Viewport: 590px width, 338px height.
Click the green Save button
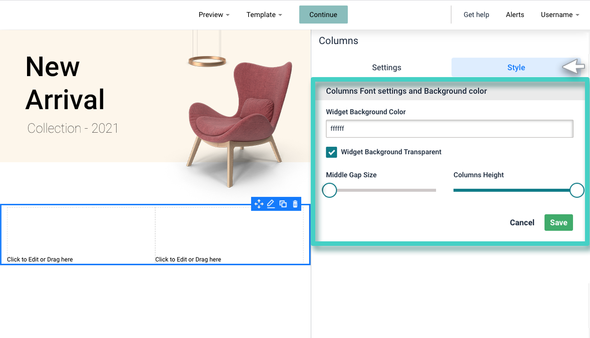click(x=558, y=222)
